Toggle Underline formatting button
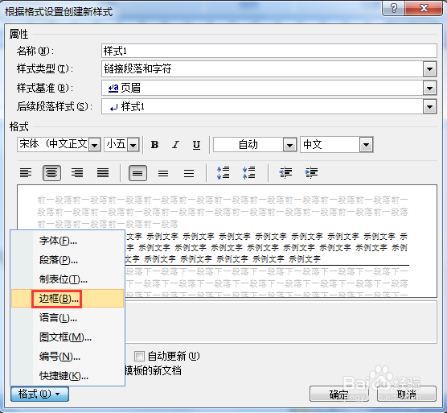The height and width of the screenshot is (413, 447). (196, 145)
